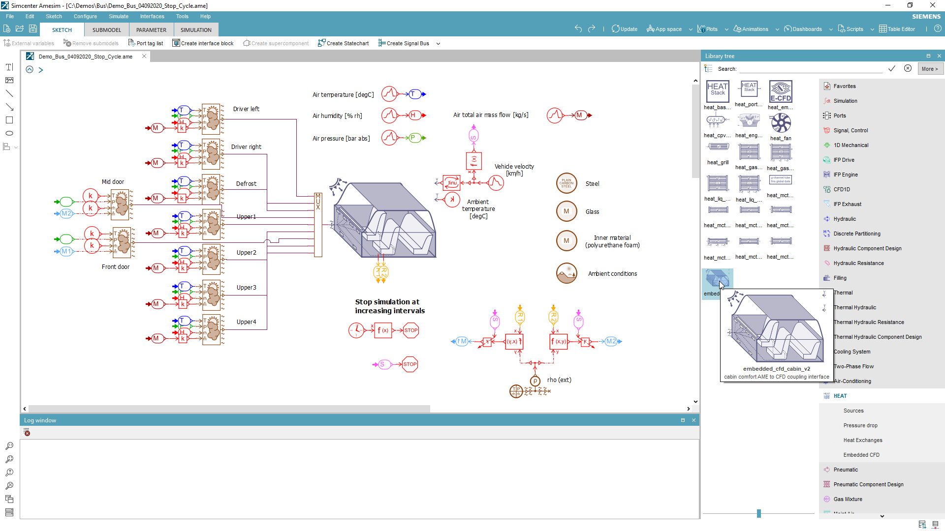The width and height of the screenshot is (945, 531).
Task: Click the More button beside the search field
Action: (x=930, y=68)
